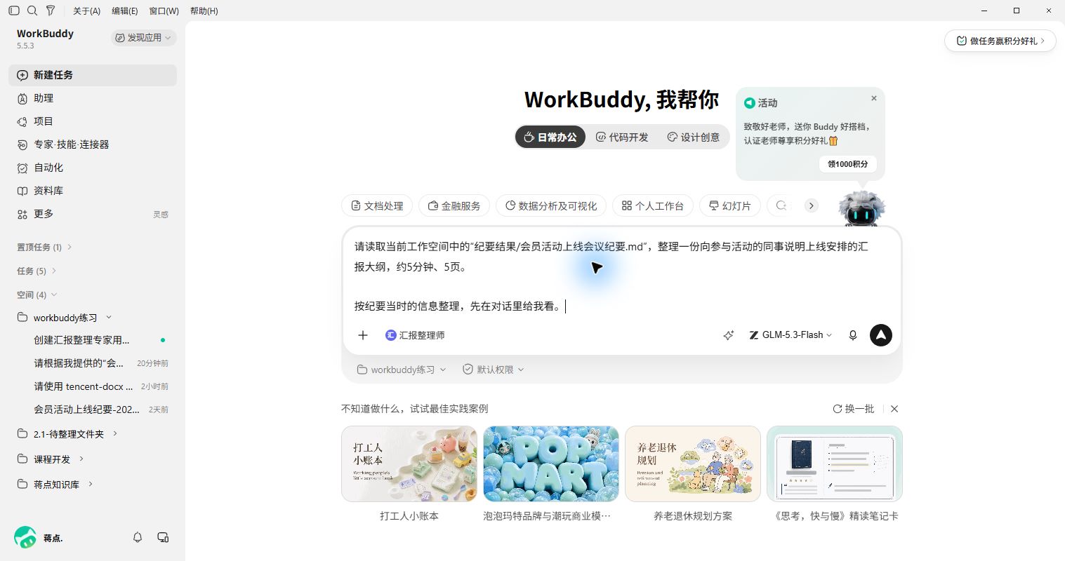Open the 窗口(W) menu

(164, 11)
